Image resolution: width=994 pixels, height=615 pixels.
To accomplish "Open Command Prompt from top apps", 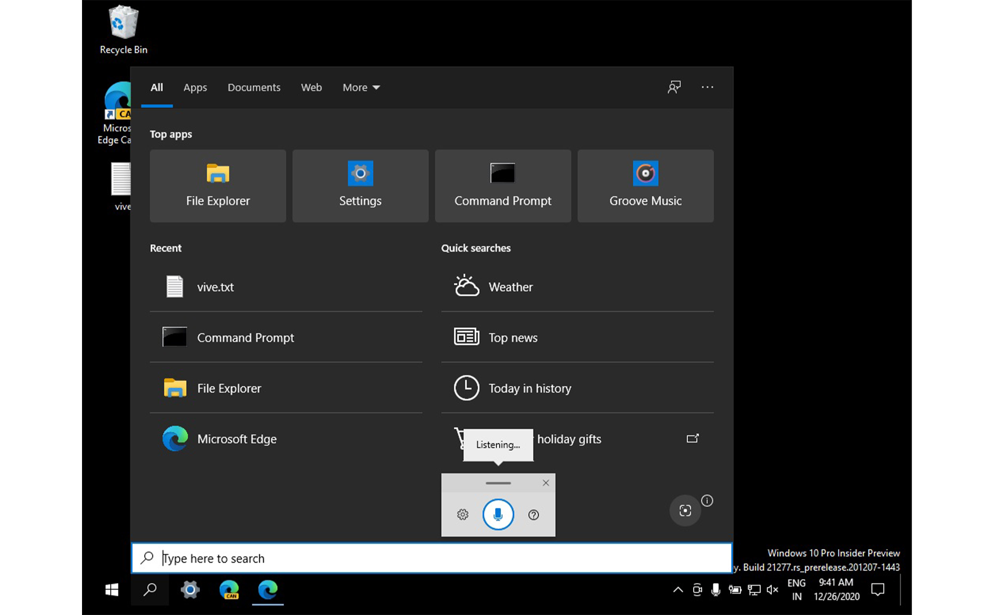I will pos(502,185).
